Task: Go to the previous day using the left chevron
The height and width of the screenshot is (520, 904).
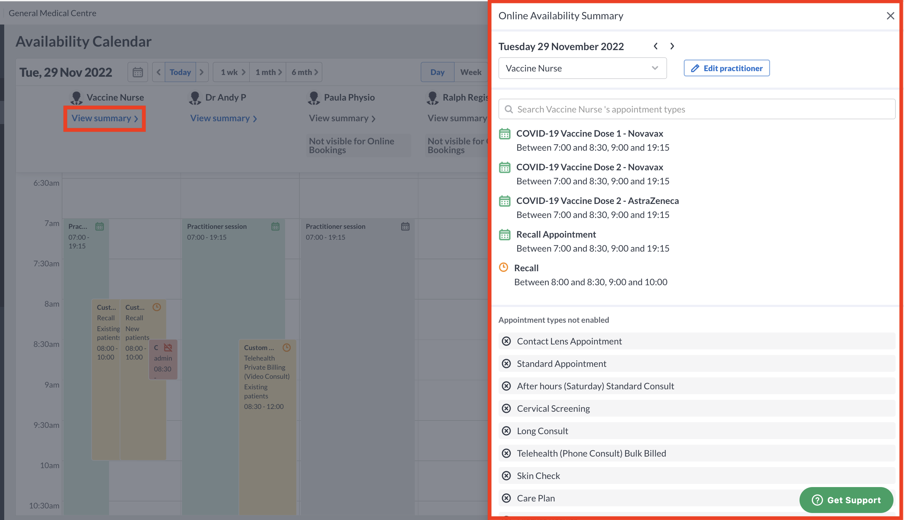Action: (x=656, y=46)
